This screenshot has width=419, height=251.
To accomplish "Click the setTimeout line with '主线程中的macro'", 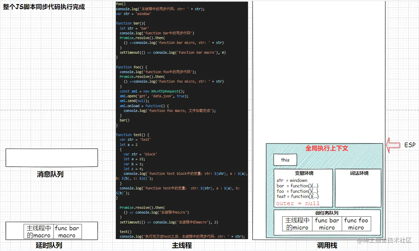I will [169, 222].
